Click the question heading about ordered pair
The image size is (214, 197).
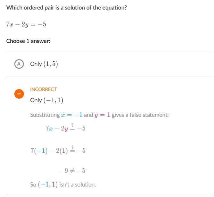(67, 7)
